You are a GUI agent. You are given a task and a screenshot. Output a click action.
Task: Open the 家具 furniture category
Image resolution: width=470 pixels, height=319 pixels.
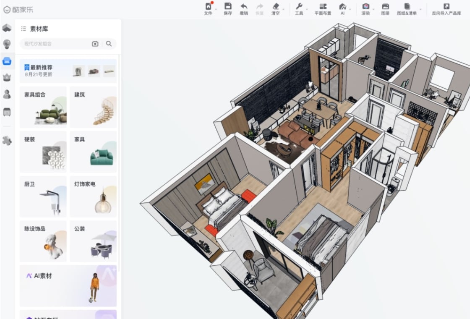coord(93,152)
